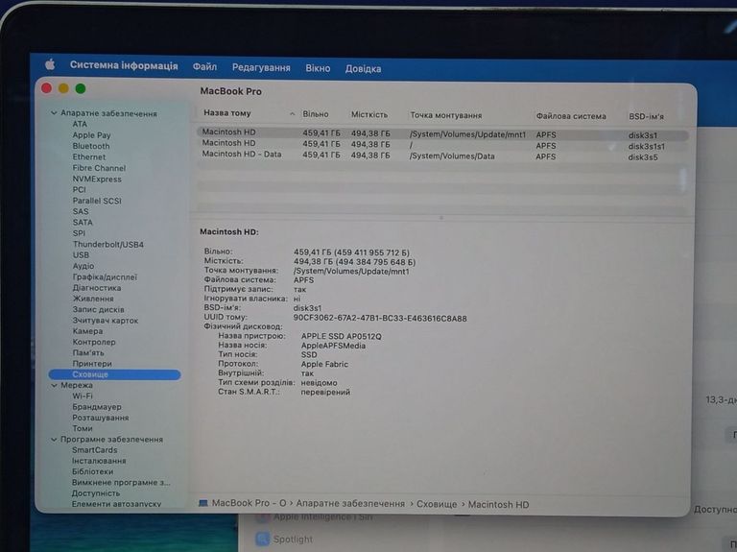Click the sort arrow in Назва тому column
The image size is (737, 552).
pyautogui.click(x=293, y=113)
